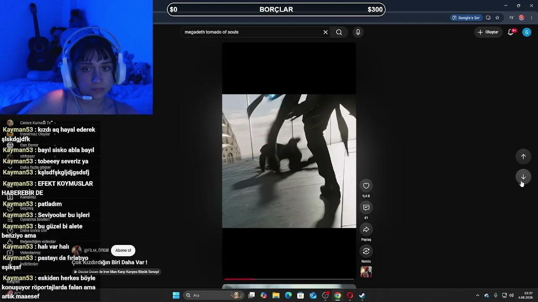Go to the next Short with the down arrow
This screenshot has height=302, width=538.
[523, 177]
